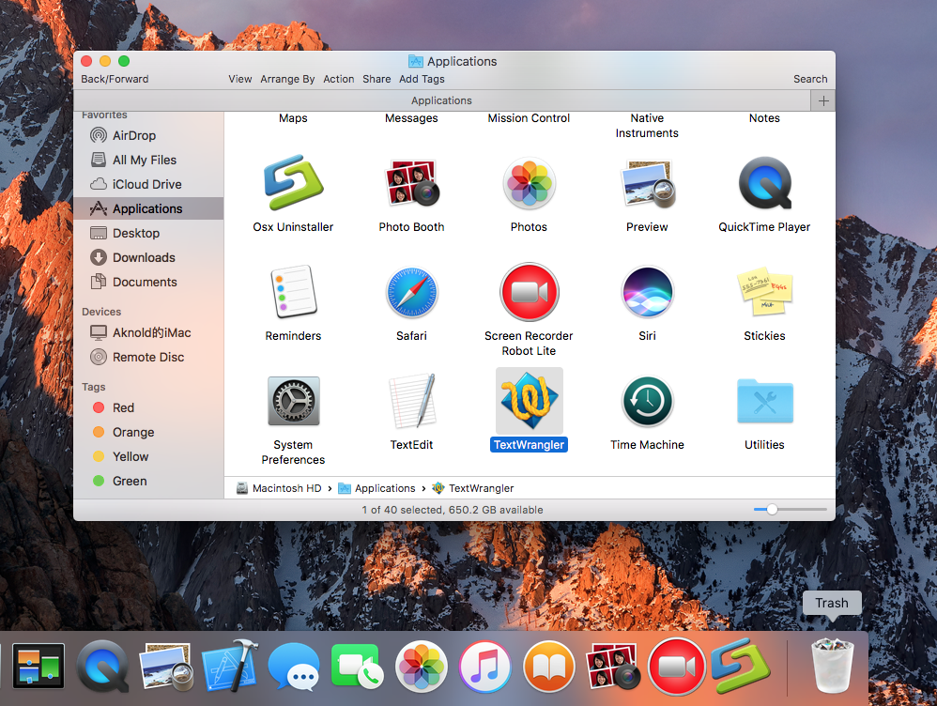The width and height of the screenshot is (937, 706).
Task: Open Screen Recorder Robot Lite
Action: [x=529, y=292]
